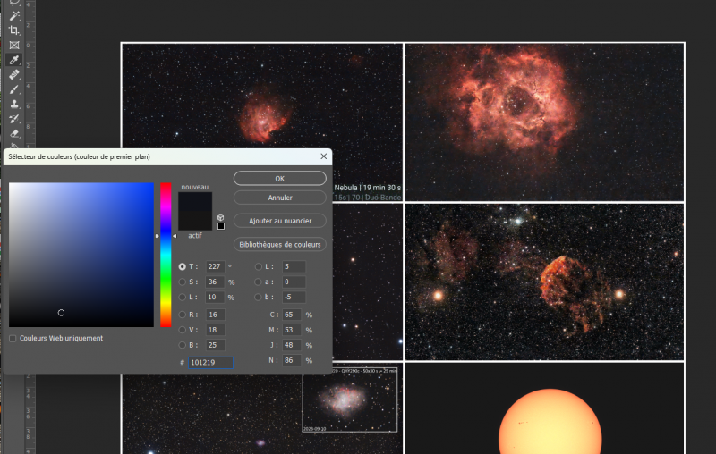Select the V green radio button

(x=183, y=330)
